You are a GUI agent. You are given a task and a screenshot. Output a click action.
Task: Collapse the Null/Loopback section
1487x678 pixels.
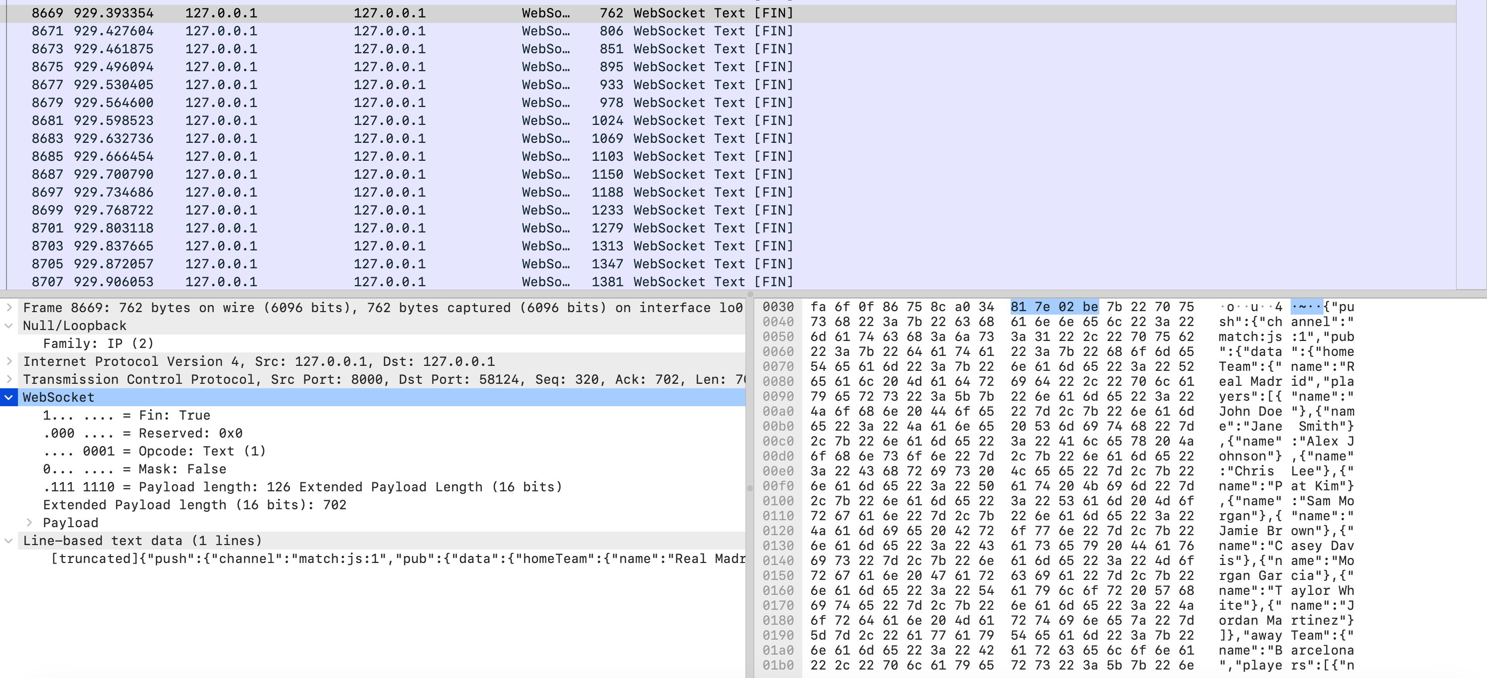(9, 326)
